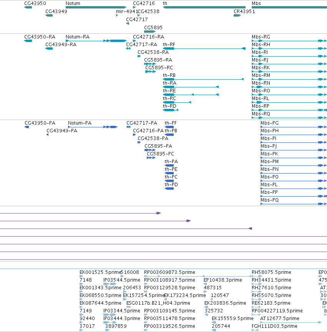Click the EK001525.5prime EST label

[100, 272]
